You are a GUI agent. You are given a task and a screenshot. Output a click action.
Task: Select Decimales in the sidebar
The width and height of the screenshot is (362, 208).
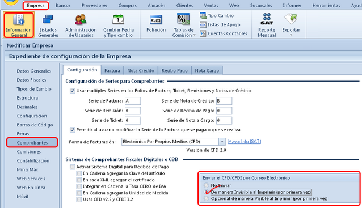(x=27, y=107)
